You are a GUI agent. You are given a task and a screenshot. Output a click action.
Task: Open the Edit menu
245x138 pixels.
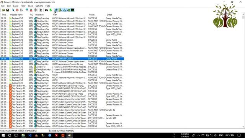point(8,6)
